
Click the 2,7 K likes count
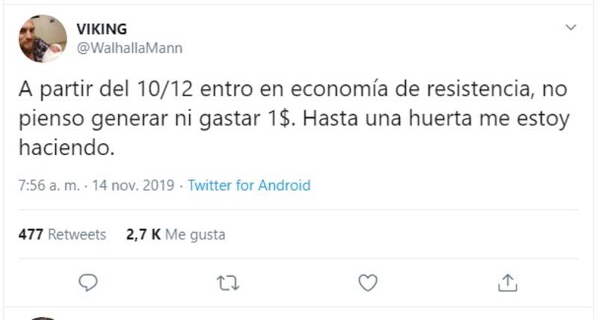(x=142, y=234)
